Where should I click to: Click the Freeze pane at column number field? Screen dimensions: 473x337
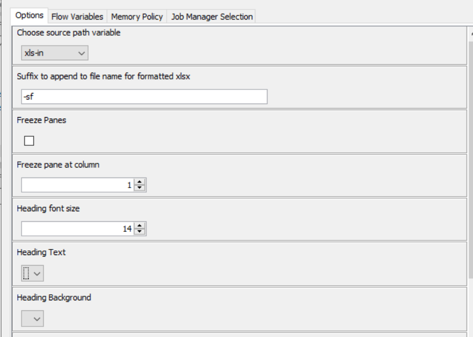78,185
